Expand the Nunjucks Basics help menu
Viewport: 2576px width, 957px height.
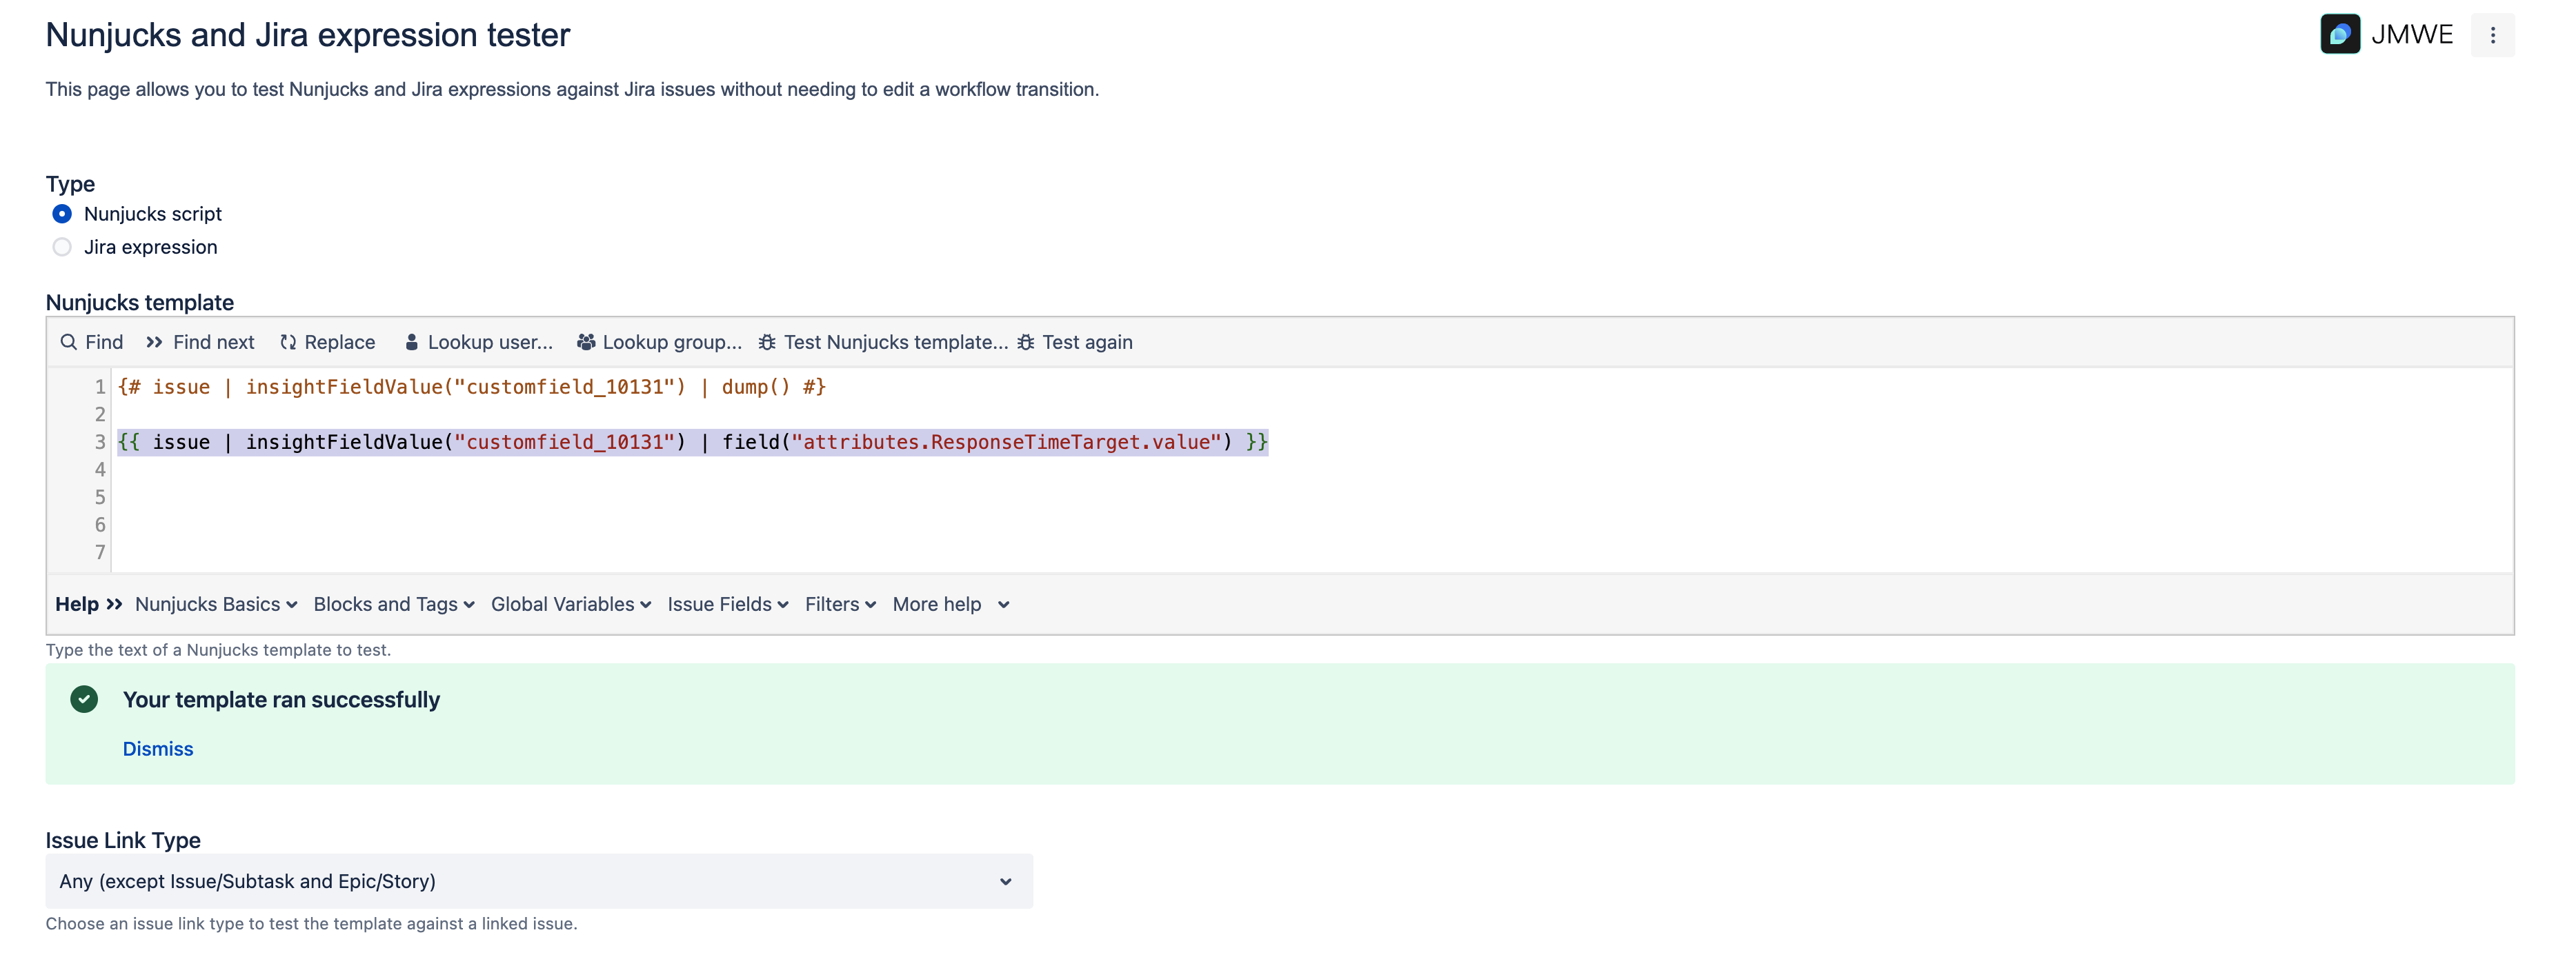pyautogui.click(x=216, y=605)
